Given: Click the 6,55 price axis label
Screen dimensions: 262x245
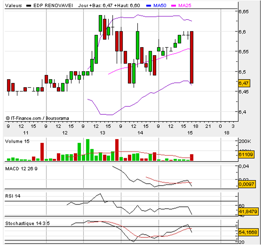Looking at the screenshot, I should point(244,51).
